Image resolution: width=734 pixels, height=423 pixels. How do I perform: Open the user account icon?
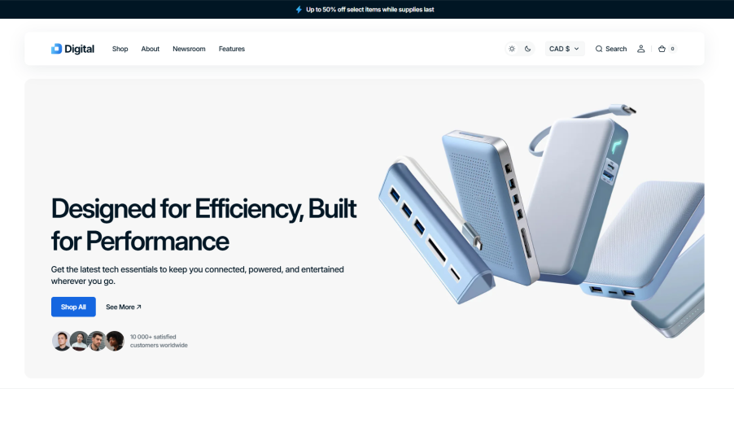(640, 49)
